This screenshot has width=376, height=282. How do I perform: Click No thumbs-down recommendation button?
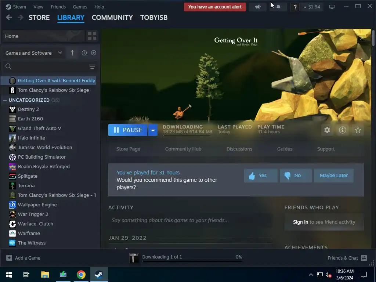pos(296,176)
